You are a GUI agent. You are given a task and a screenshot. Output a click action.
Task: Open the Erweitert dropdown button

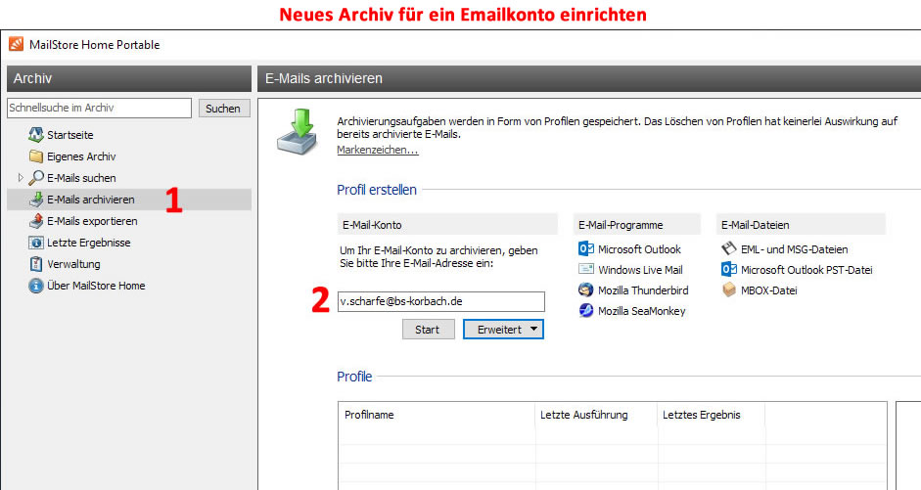pos(503,330)
